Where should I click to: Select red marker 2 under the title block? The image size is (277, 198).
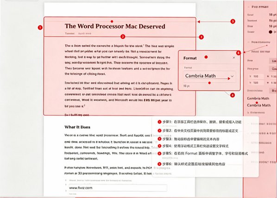point(123,37)
